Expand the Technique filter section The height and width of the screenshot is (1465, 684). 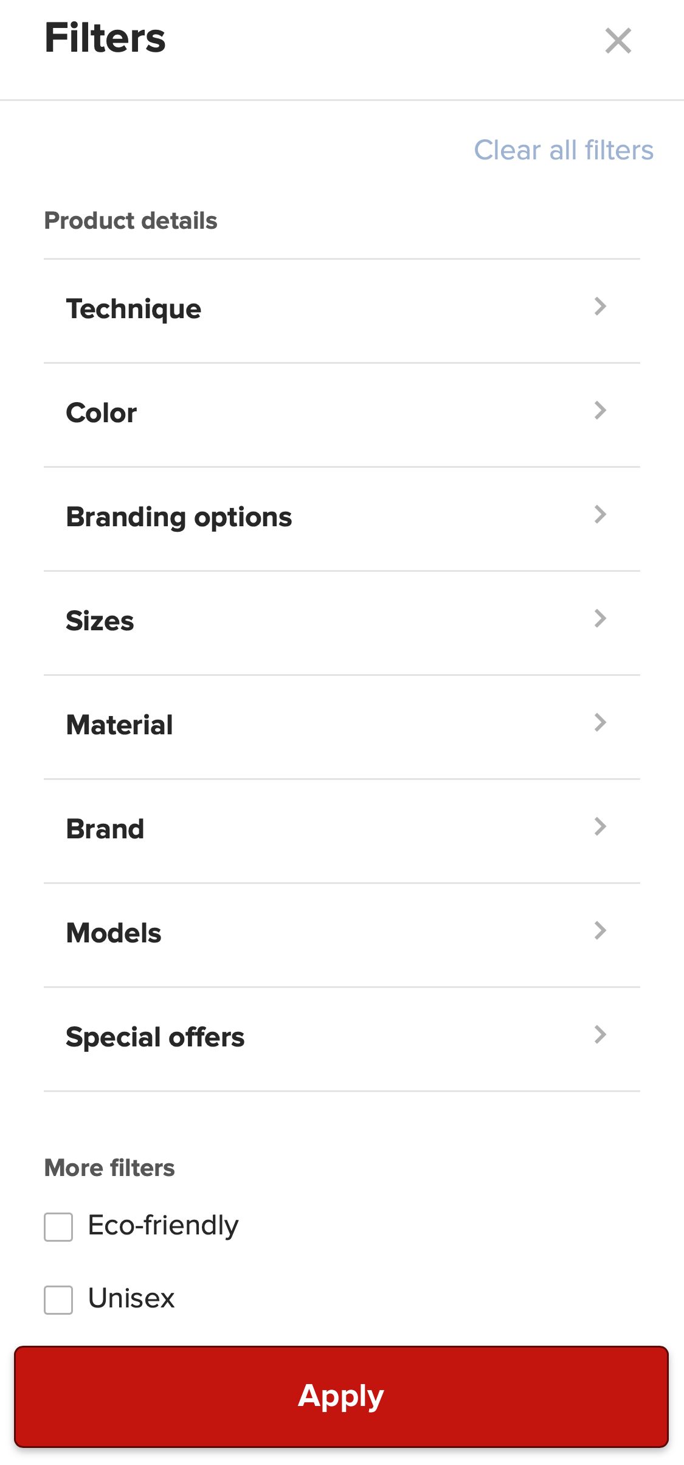coord(342,308)
